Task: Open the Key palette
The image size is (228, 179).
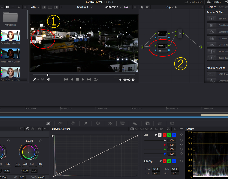Action: [148, 123]
